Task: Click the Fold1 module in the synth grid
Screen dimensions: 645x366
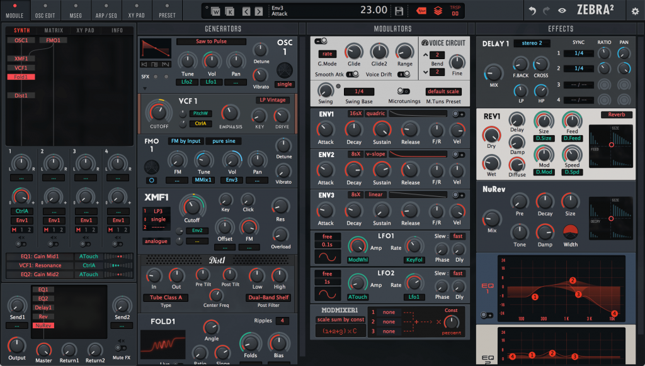Action: (21, 77)
